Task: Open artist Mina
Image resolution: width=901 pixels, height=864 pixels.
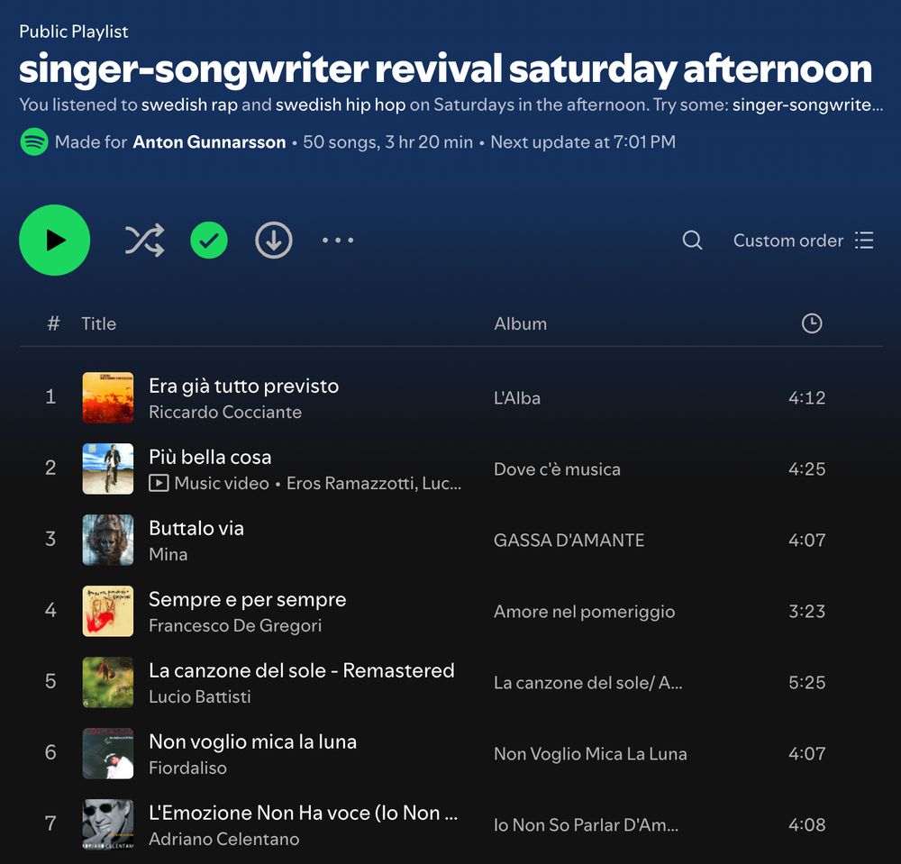Action: pyautogui.click(x=168, y=554)
